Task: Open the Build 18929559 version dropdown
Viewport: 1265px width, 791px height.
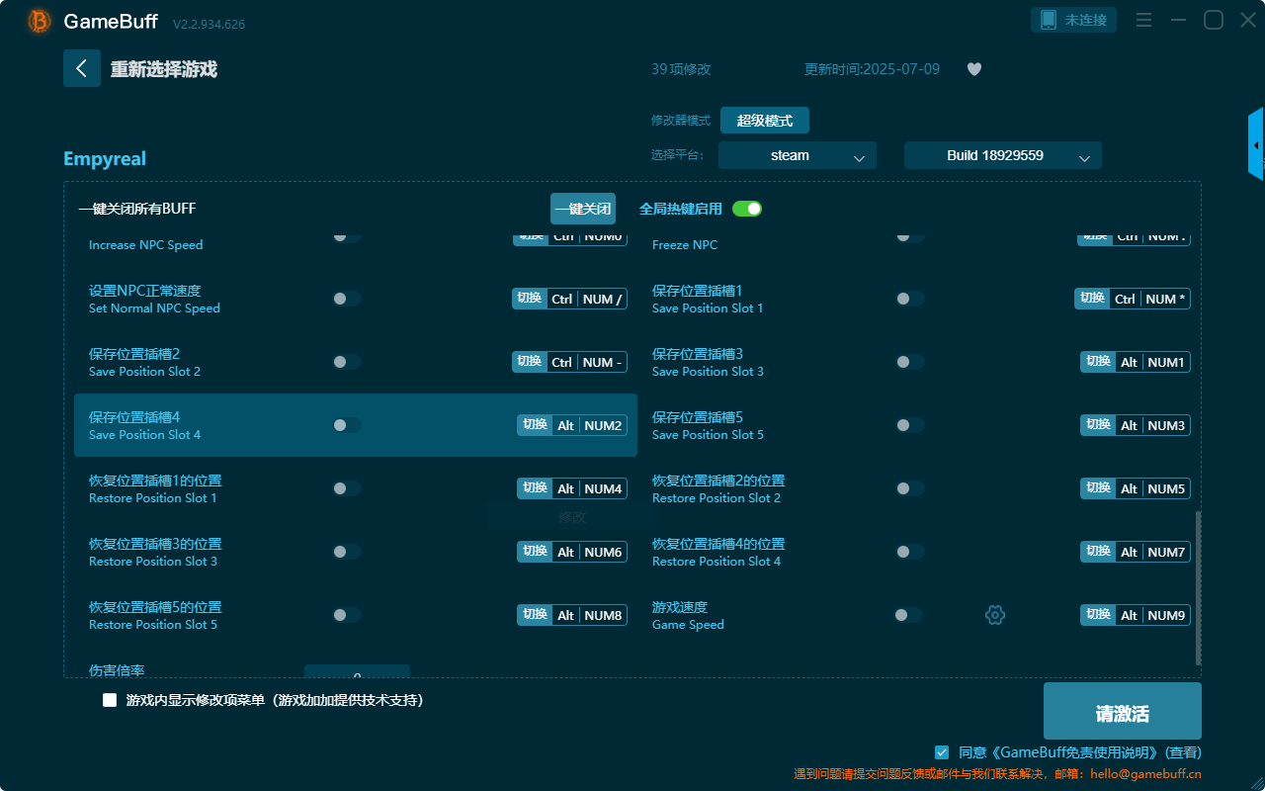Action: (x=1001, y=155)
